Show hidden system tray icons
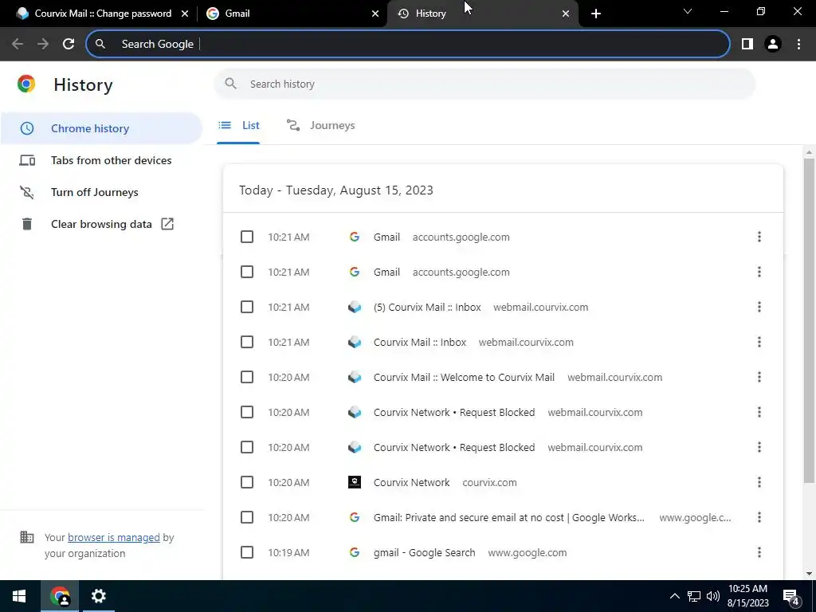Screen dimensions: 816x612 674,596
